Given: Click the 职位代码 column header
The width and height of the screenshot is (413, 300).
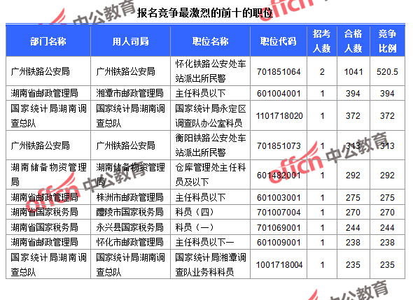Looking at the screenshot, I should (x=279, y=41).
